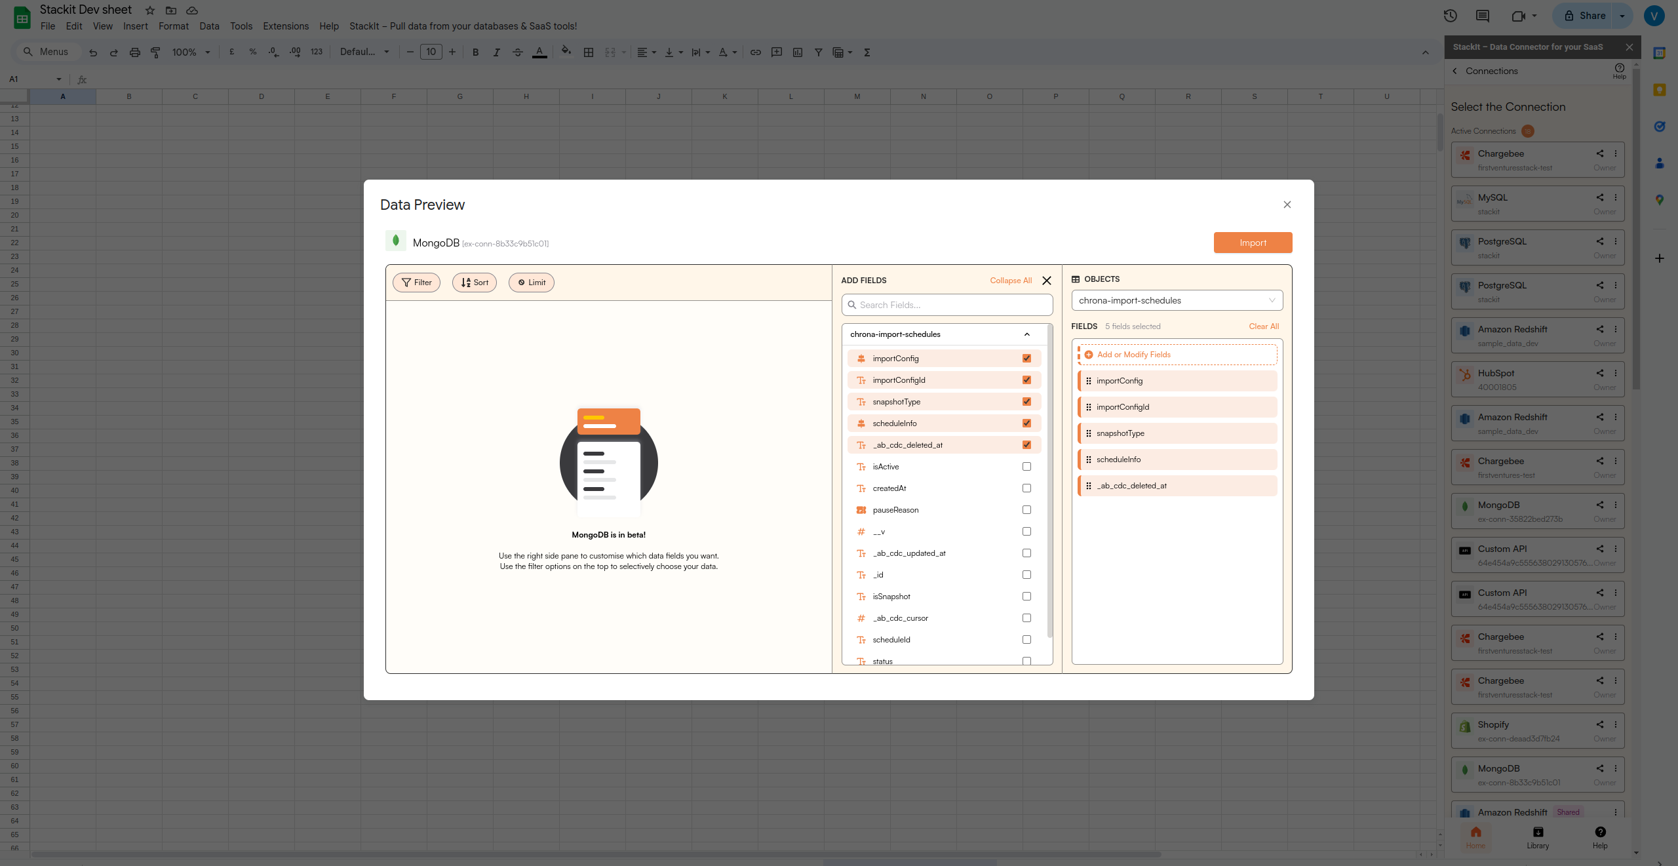Open the three-dot menu for MySQL connection
Image resolution: width=1678 pixels, height=866 pixels.
pyautogui.click(x=1616, y=197)
